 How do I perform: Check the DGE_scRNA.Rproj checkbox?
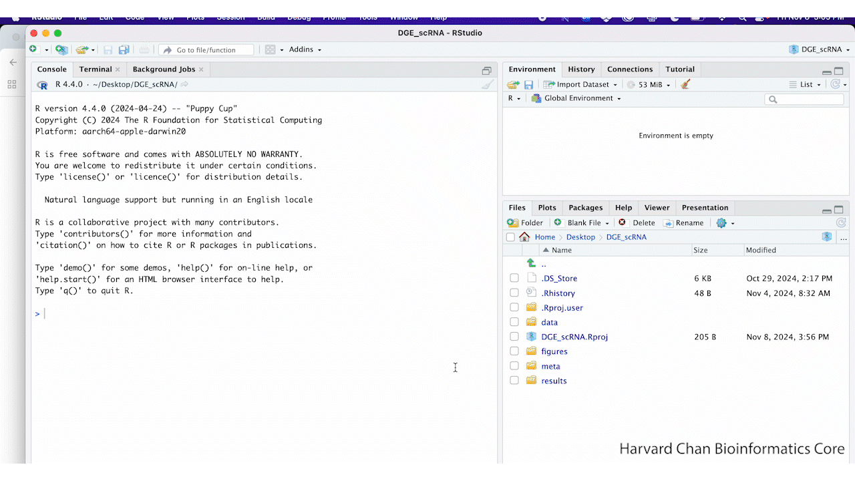click(x=514, y=337)
